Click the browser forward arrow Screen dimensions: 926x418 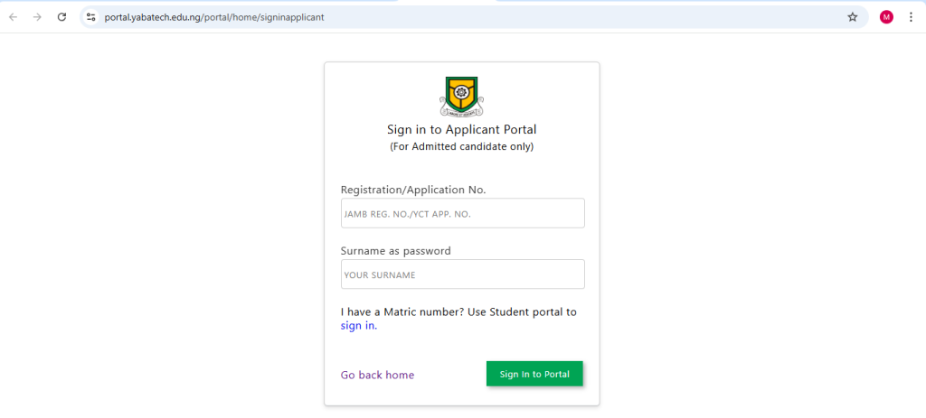pos(37,17)
